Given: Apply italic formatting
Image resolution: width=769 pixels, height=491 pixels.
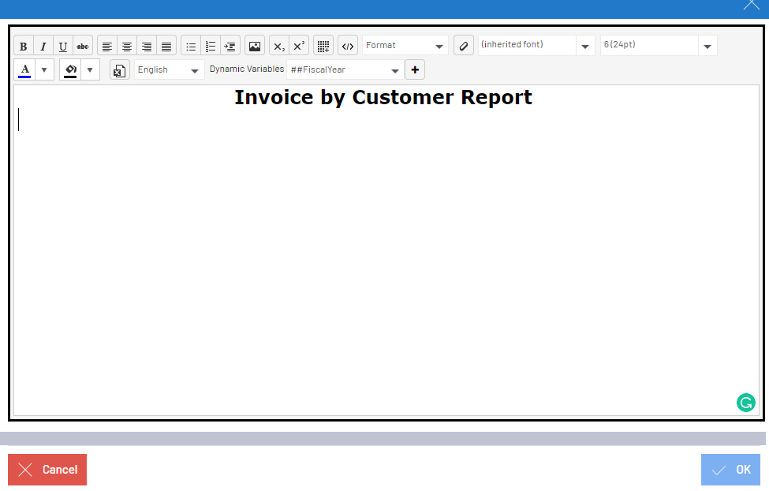Looking at the screenshot, I should point(43,45).
